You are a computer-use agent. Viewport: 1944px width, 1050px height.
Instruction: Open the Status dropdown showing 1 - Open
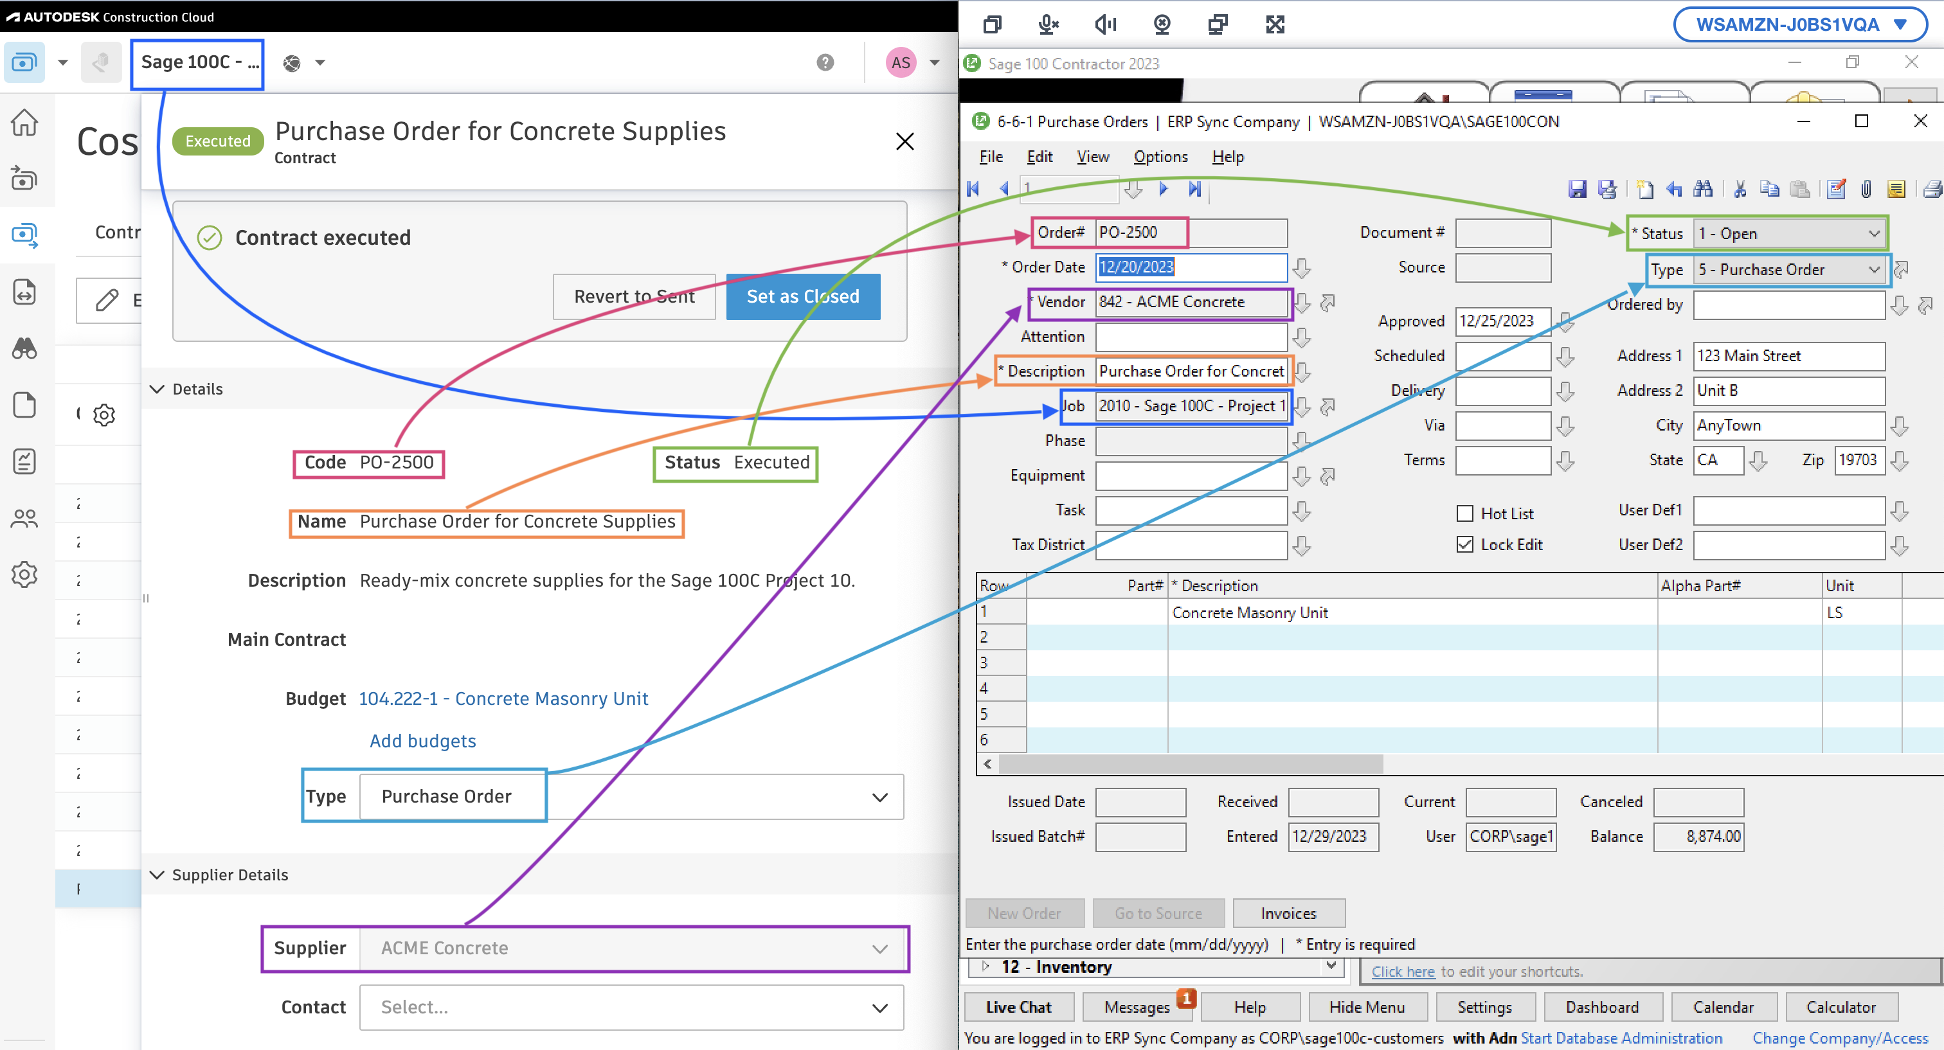pyautogui.click(x=1788, y=234)
